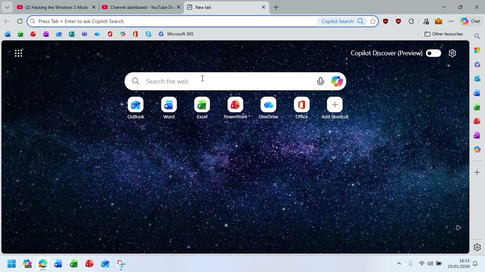Open the briefcase work profile icon

[x=438, y=21]
